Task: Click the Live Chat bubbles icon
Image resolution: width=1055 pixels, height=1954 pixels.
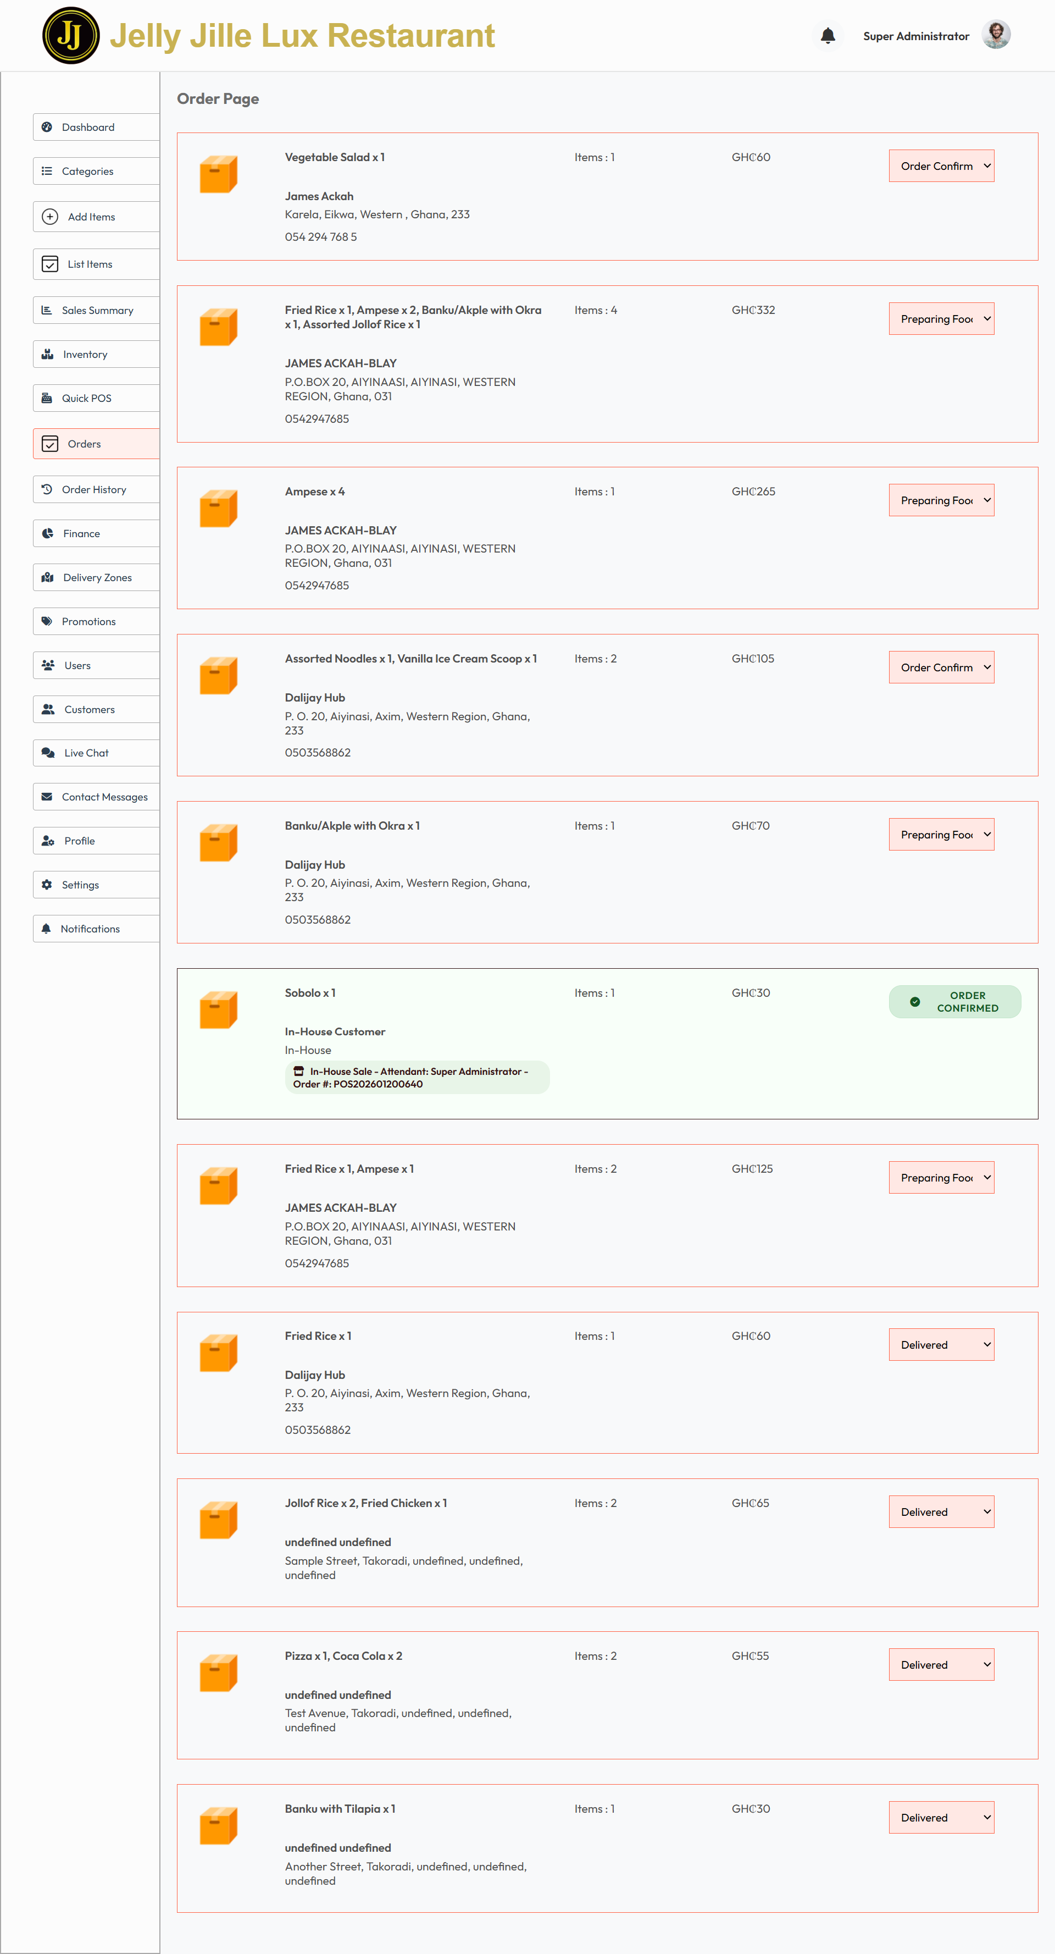Action: coord(48,753)
